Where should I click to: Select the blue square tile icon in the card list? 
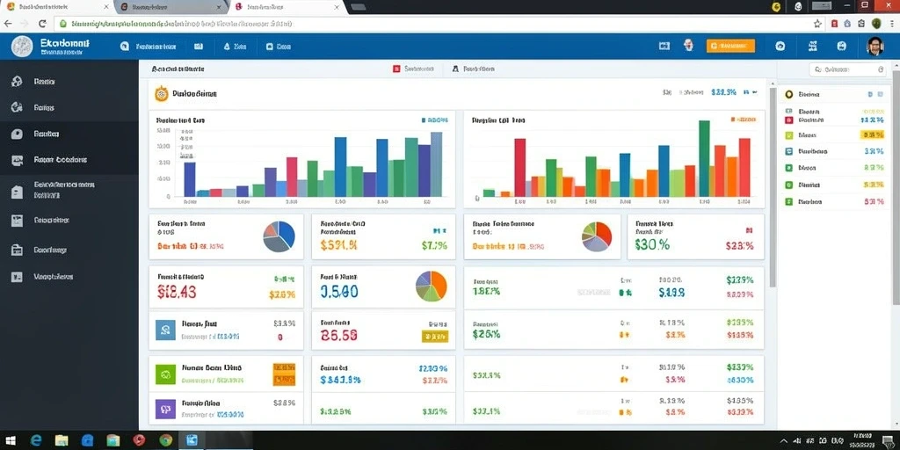pos(165,330)
